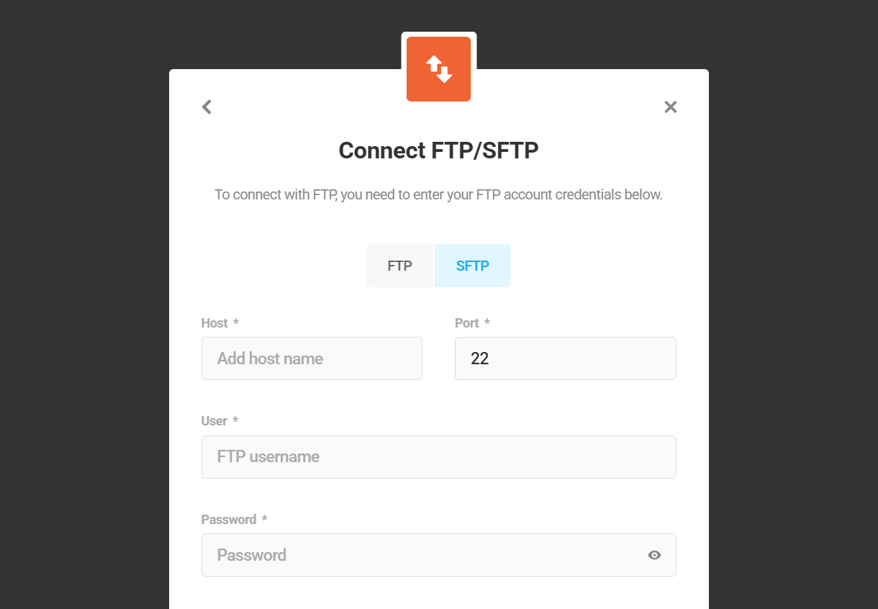This screenshot has height=609, width=878.
Task: Focus the FTP username field
Action: pos(438,456)
